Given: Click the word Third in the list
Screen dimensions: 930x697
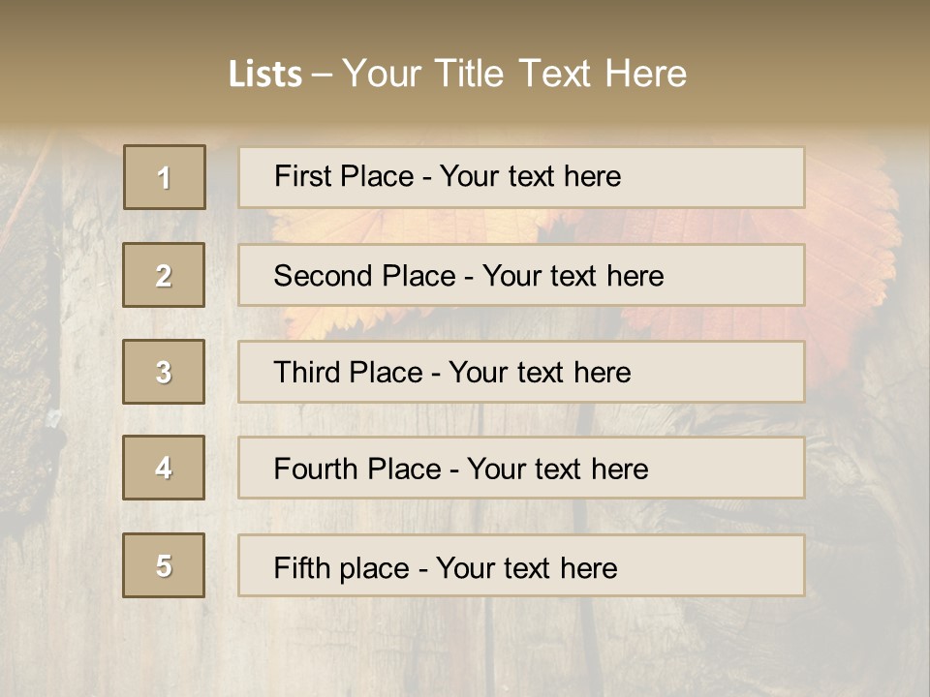Looking at the screenshot, I should [307, 373].
